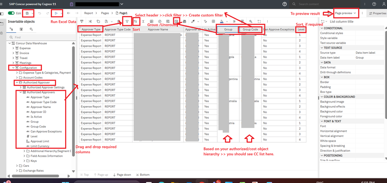Click the tree panel vertical scrollbar
This screenshot has width=387, height=183.
(73, 101)
